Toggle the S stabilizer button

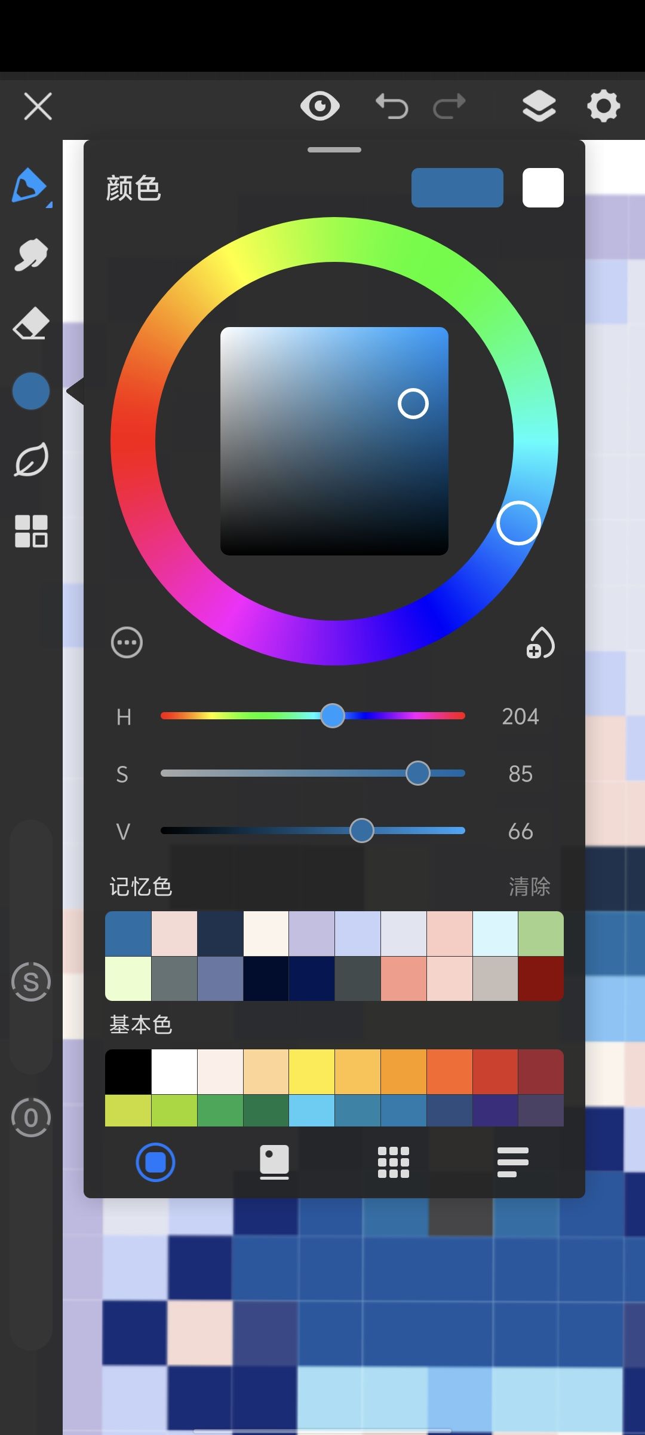click(x=31, y=981)
